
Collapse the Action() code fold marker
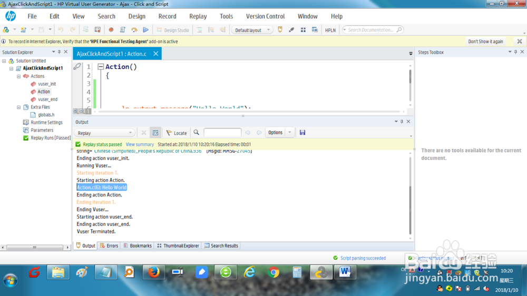coord(101,67)
